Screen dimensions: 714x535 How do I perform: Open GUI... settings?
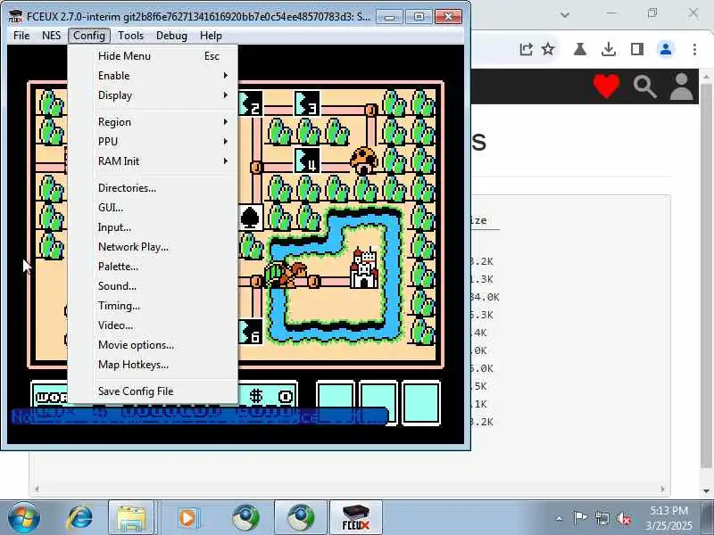point(153,208)
